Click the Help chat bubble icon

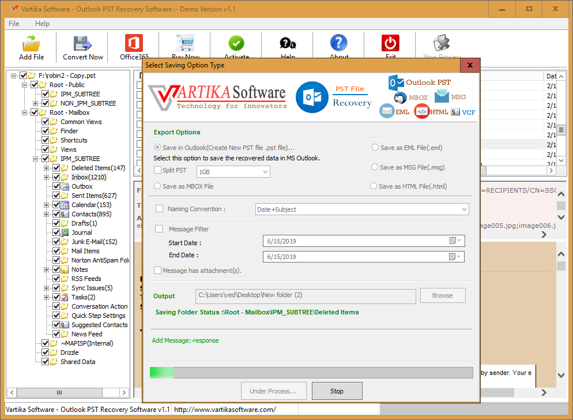tap(288, 44)
